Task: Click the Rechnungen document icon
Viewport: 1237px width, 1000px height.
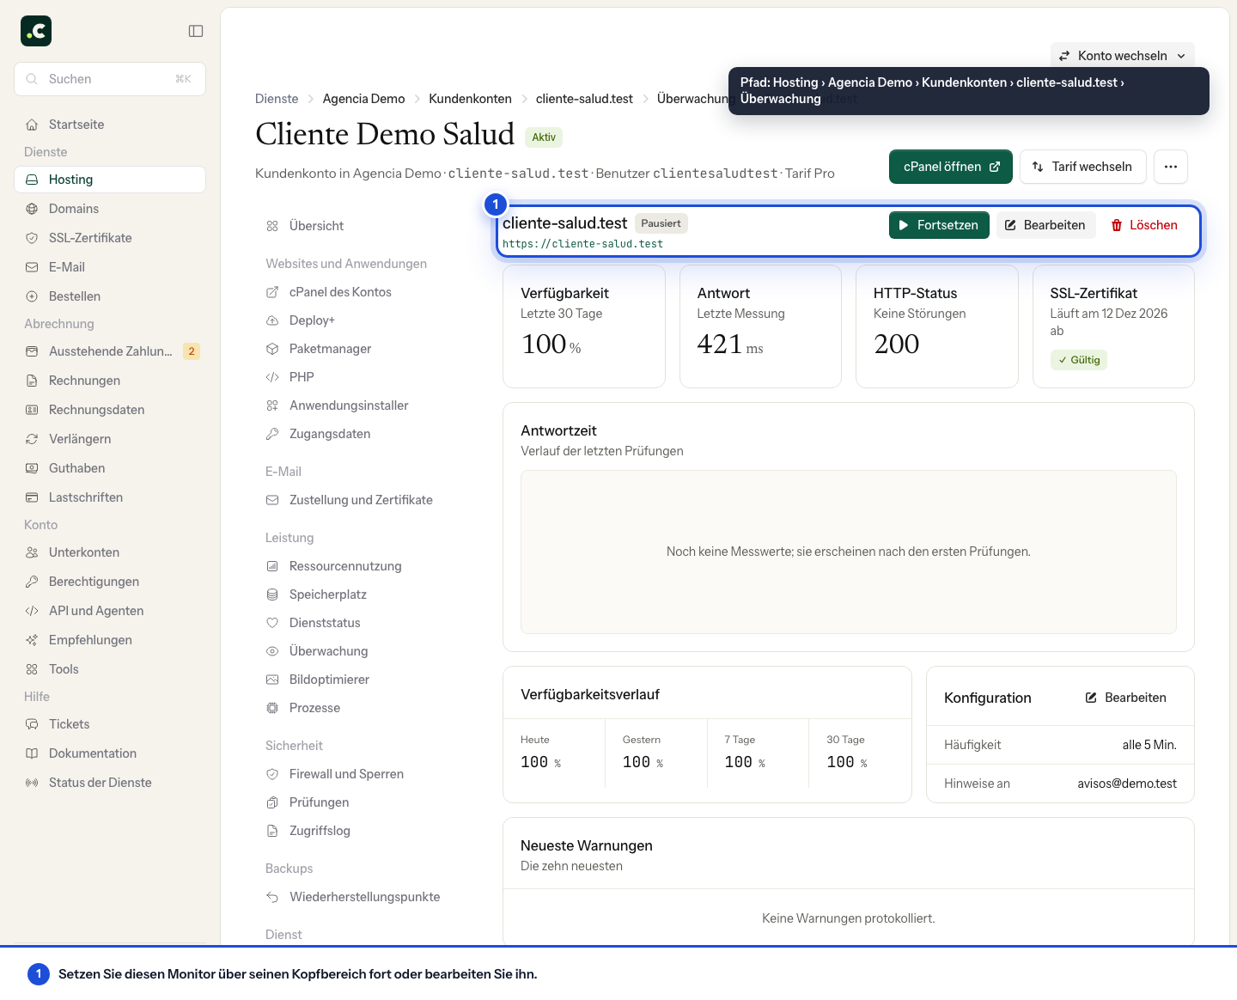Action: (x=32, y=381)
